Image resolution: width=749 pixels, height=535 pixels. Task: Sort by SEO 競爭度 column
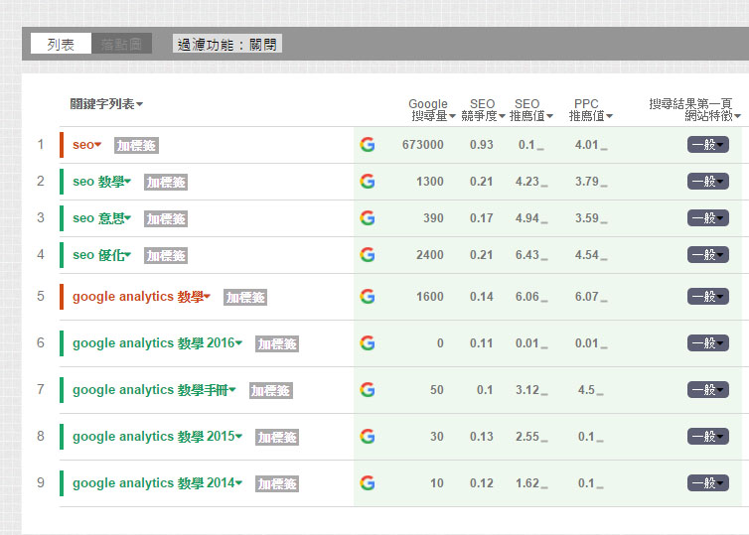(x=483, y=110)
